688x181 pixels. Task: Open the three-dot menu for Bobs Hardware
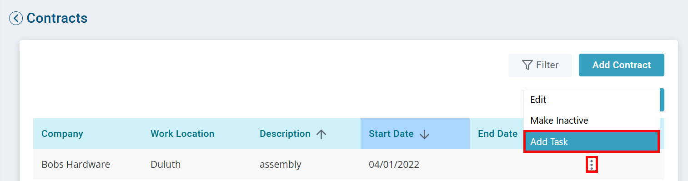coord(591,164)
